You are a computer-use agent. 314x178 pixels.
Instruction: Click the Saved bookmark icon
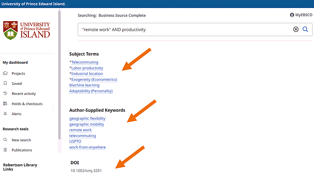pyautogui.click(x=5, y=83)
